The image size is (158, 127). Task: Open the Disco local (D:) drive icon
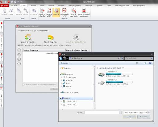tap(102, 83)
